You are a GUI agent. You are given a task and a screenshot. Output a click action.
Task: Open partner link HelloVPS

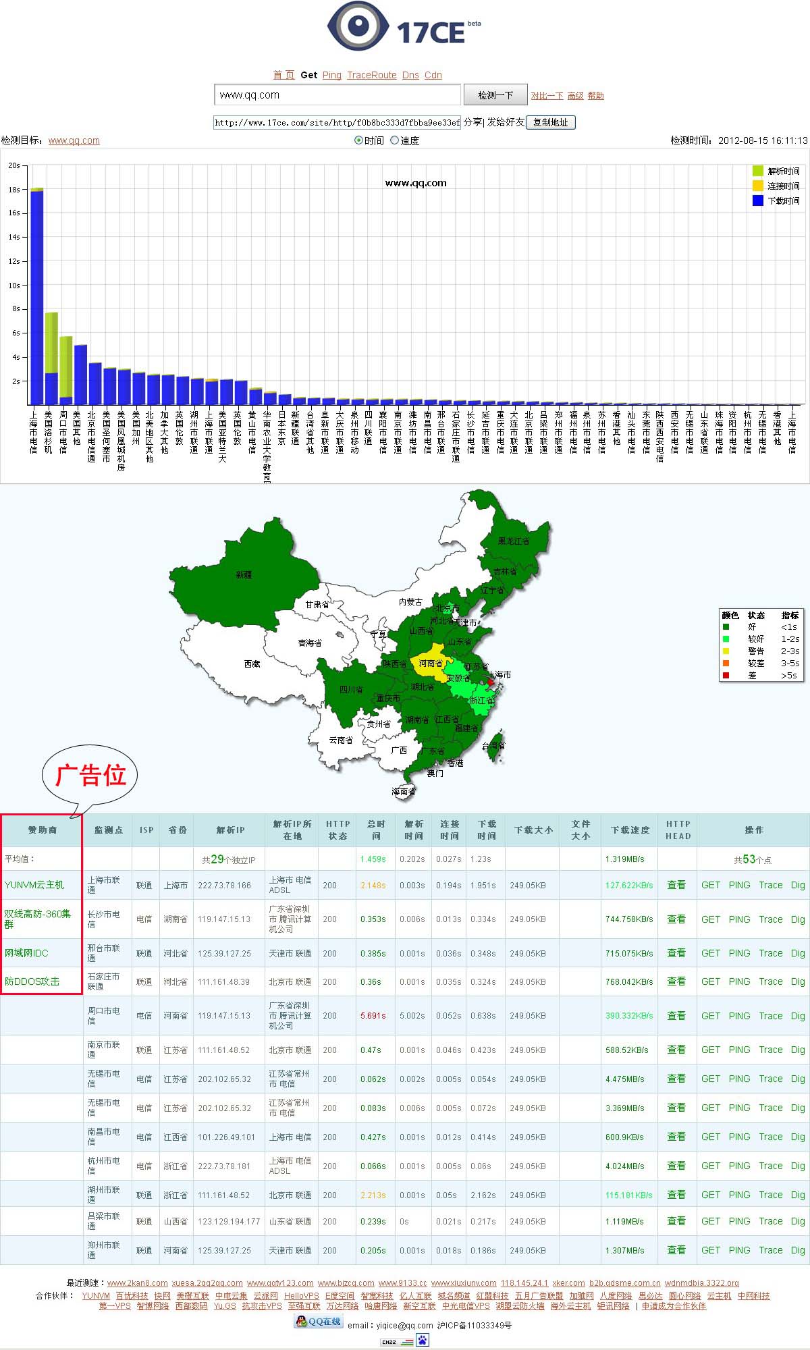click(302, 1296)
